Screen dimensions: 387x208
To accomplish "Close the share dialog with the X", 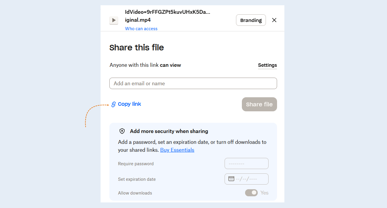I will (x=274, y=20).
